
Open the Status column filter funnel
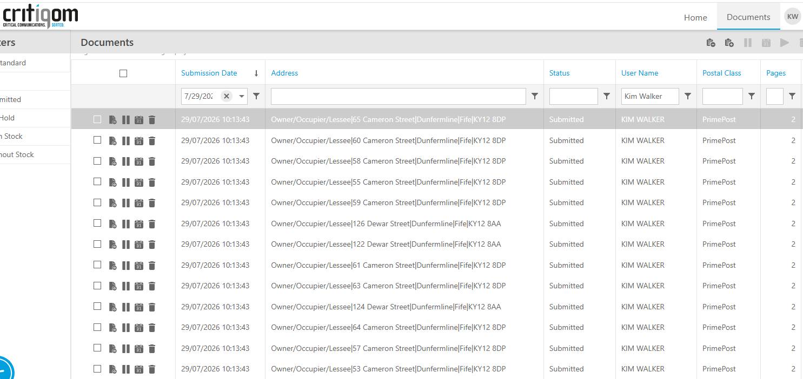click(607, 96)
